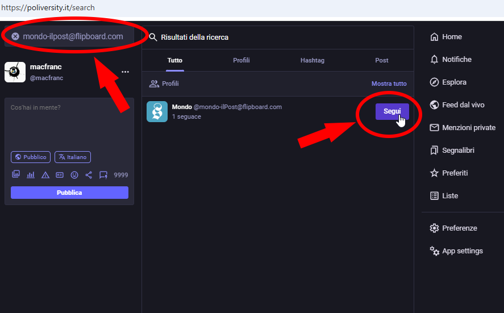Open Liste in the sidebar

point(444,196)
